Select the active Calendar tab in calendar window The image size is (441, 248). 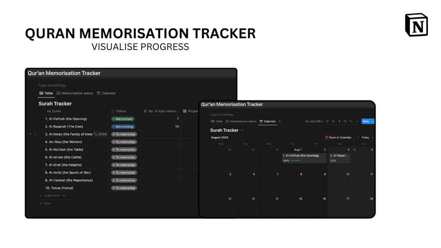tap(268, 122)
